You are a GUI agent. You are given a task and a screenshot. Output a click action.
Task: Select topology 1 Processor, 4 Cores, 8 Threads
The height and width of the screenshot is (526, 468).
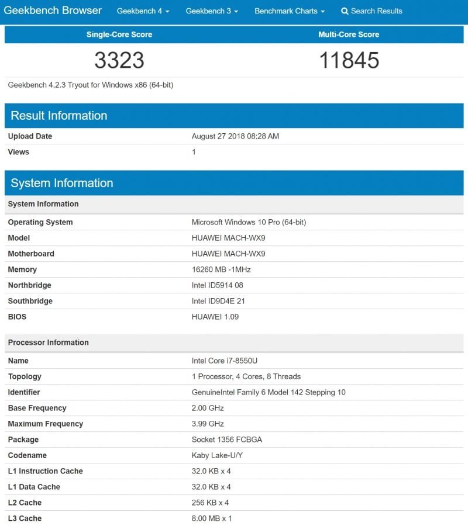(x=246, y=376)
